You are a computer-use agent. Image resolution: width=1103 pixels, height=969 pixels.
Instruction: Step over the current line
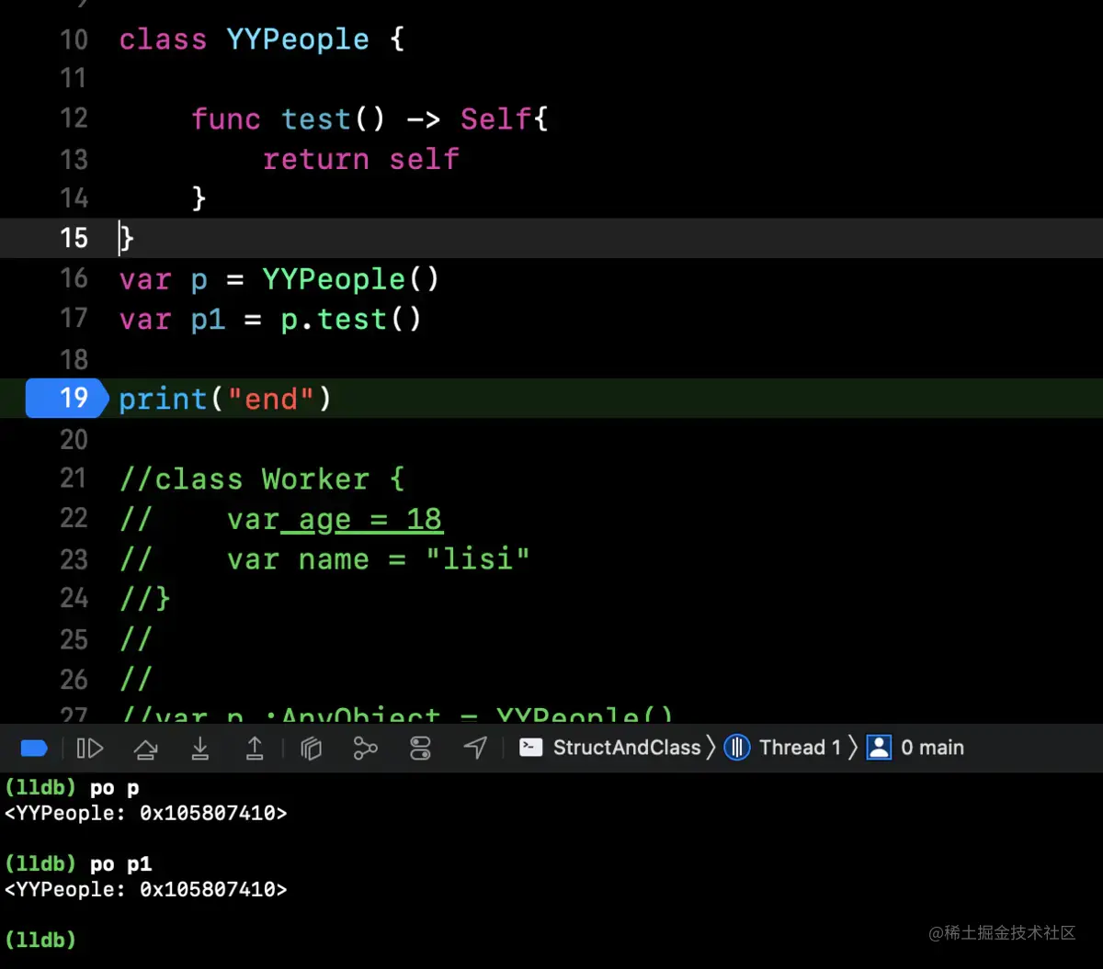pos(145,748)
